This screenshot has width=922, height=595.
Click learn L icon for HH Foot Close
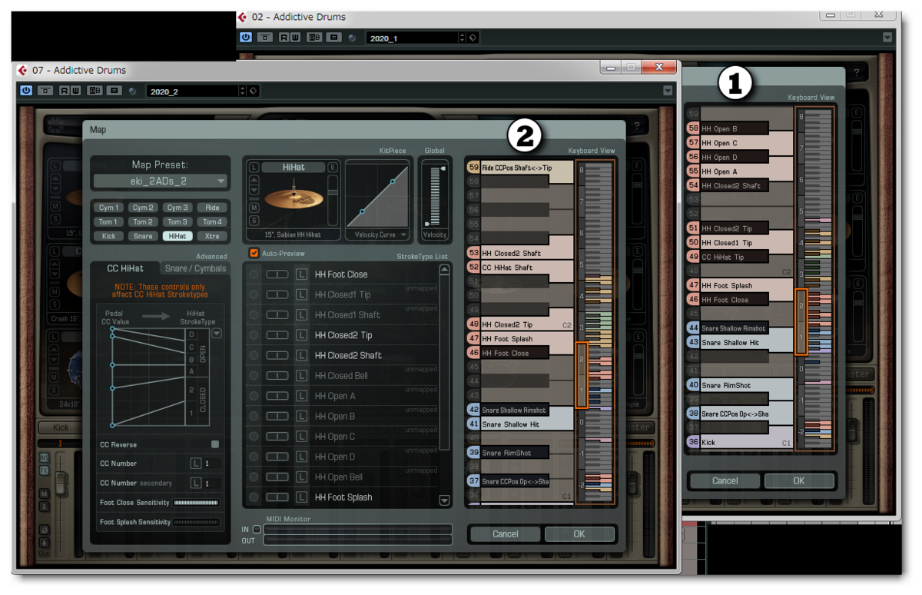[301, 274]
